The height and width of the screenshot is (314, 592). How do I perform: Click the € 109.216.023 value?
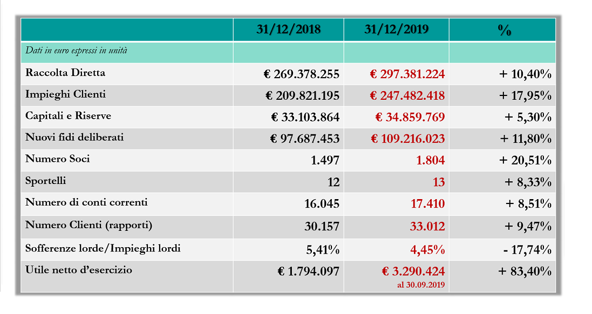coord(408,139)
